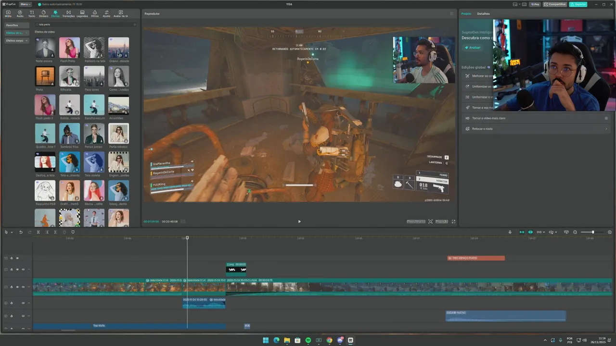Download the Preto effect
Screen dimensions: 616x346
(52, 84)
